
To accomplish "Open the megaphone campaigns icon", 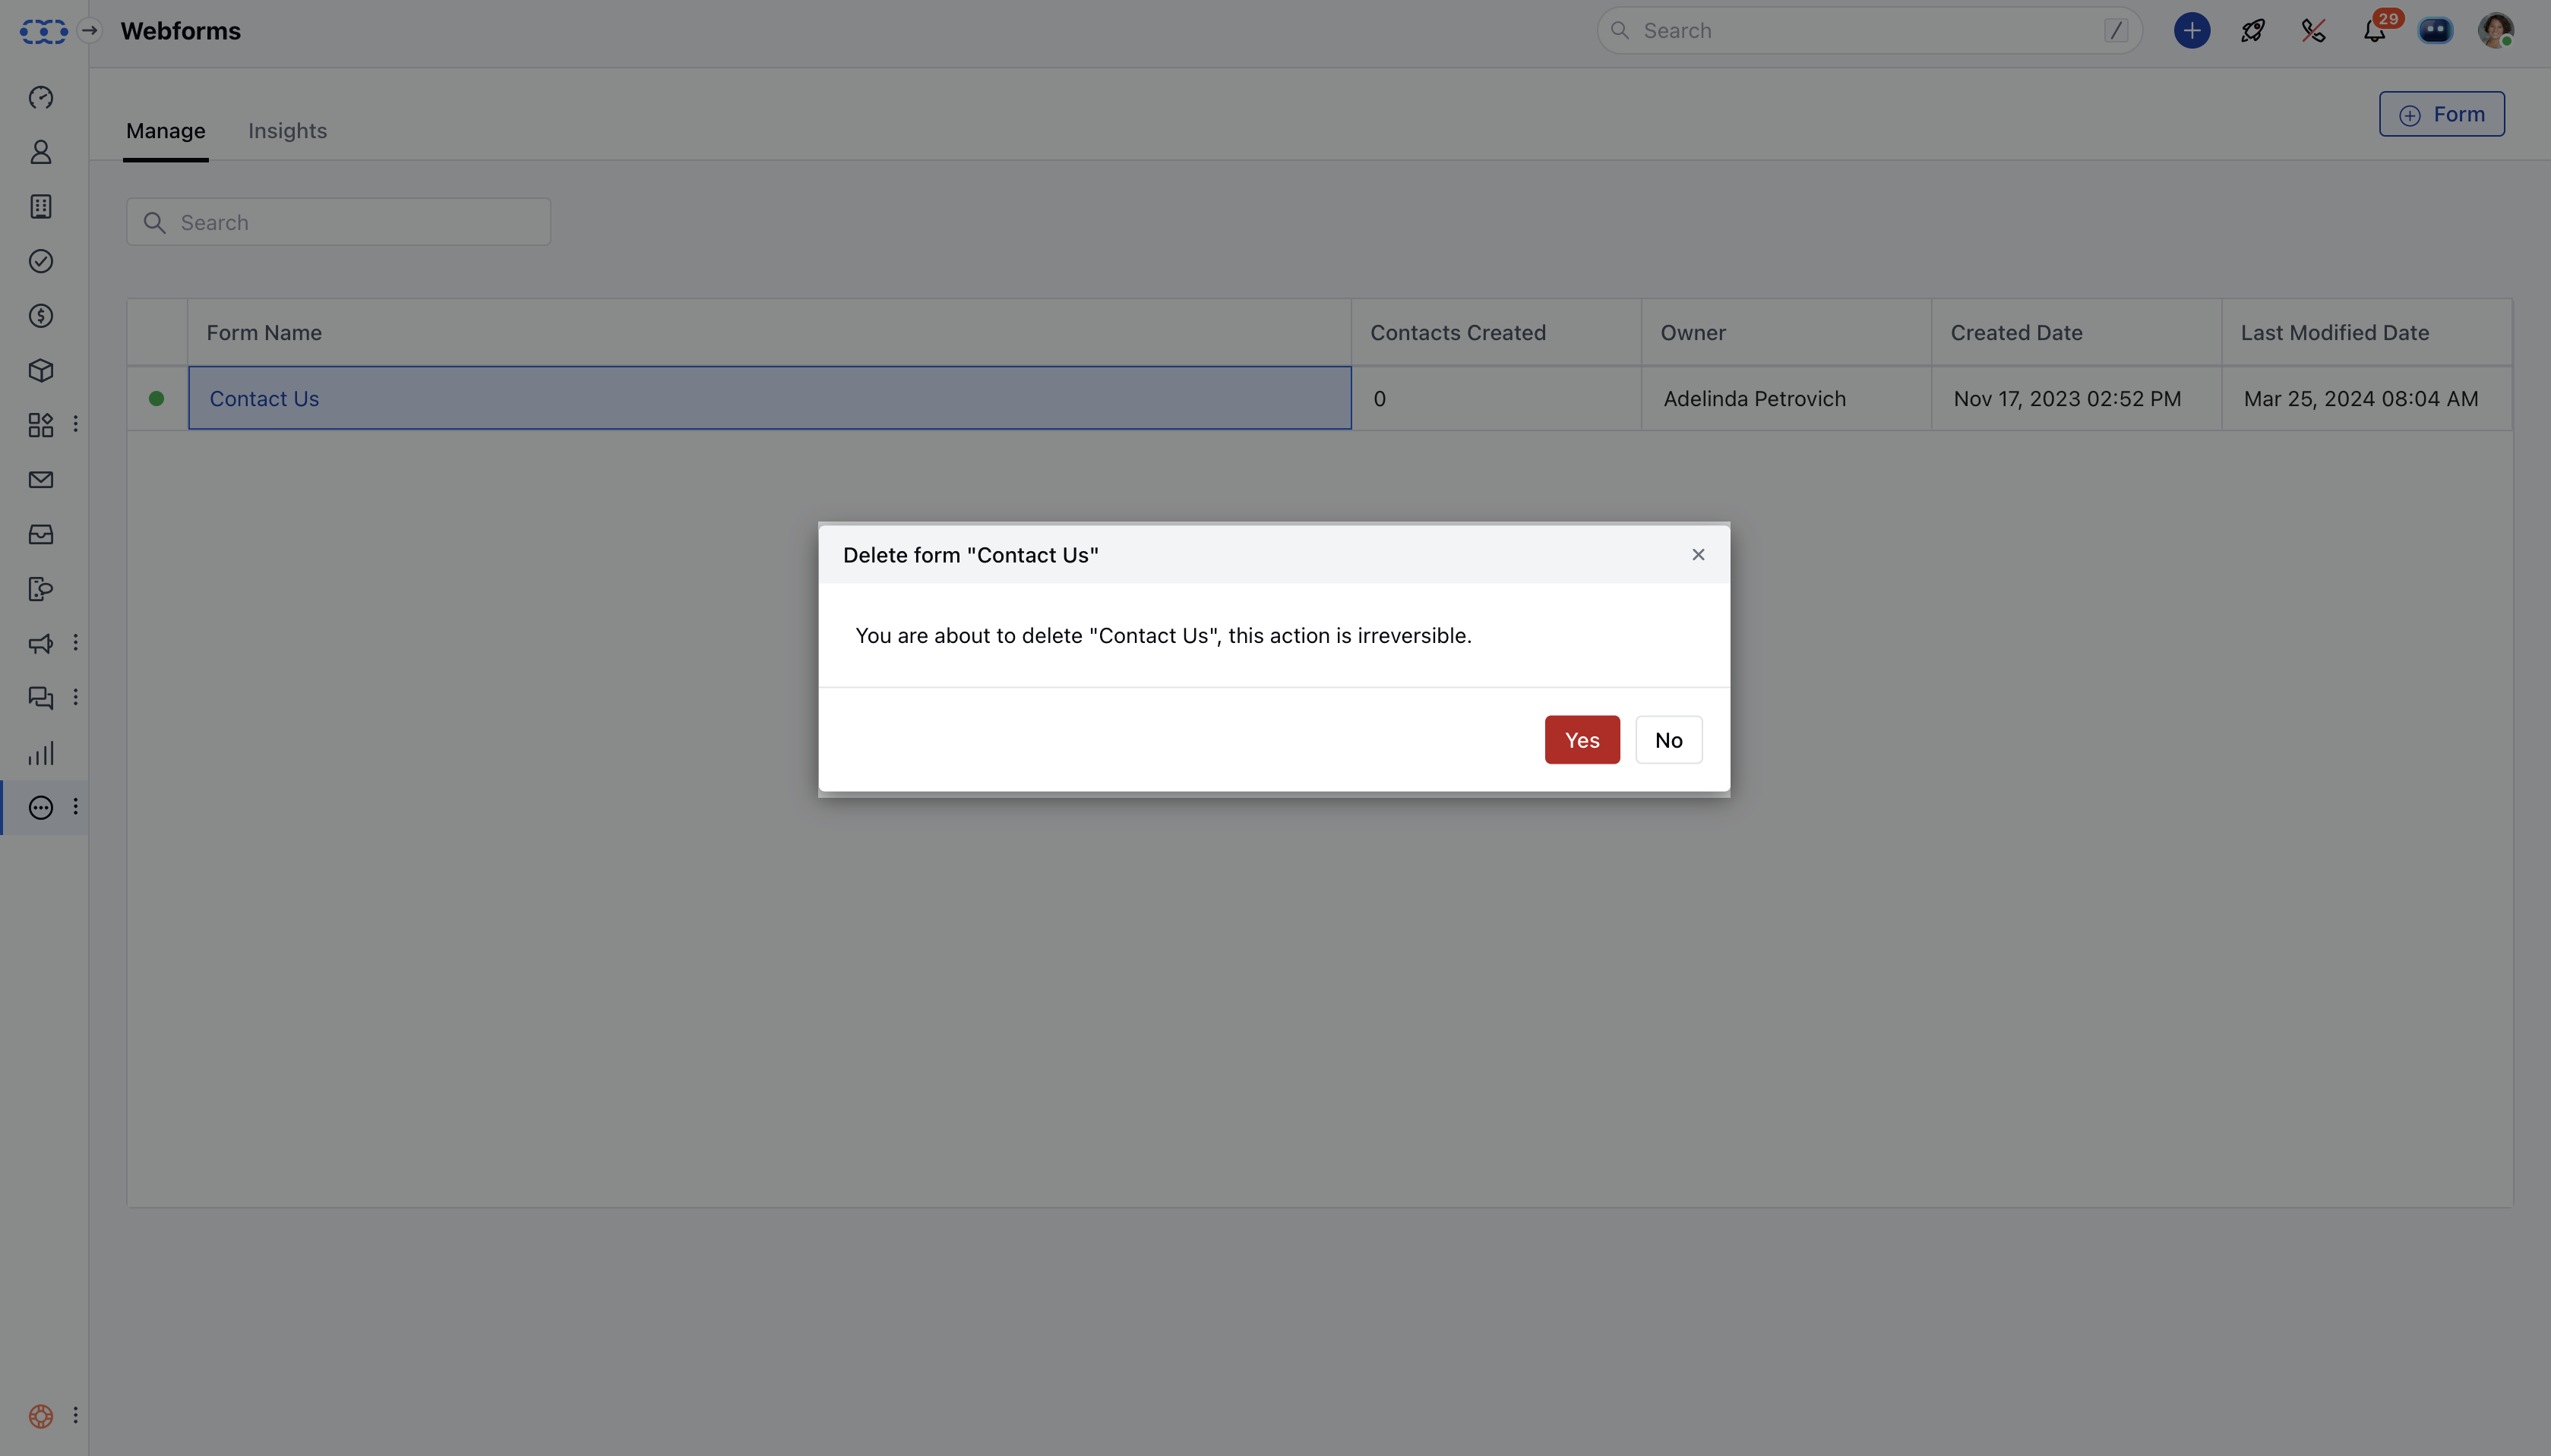I will click(41, 644).
